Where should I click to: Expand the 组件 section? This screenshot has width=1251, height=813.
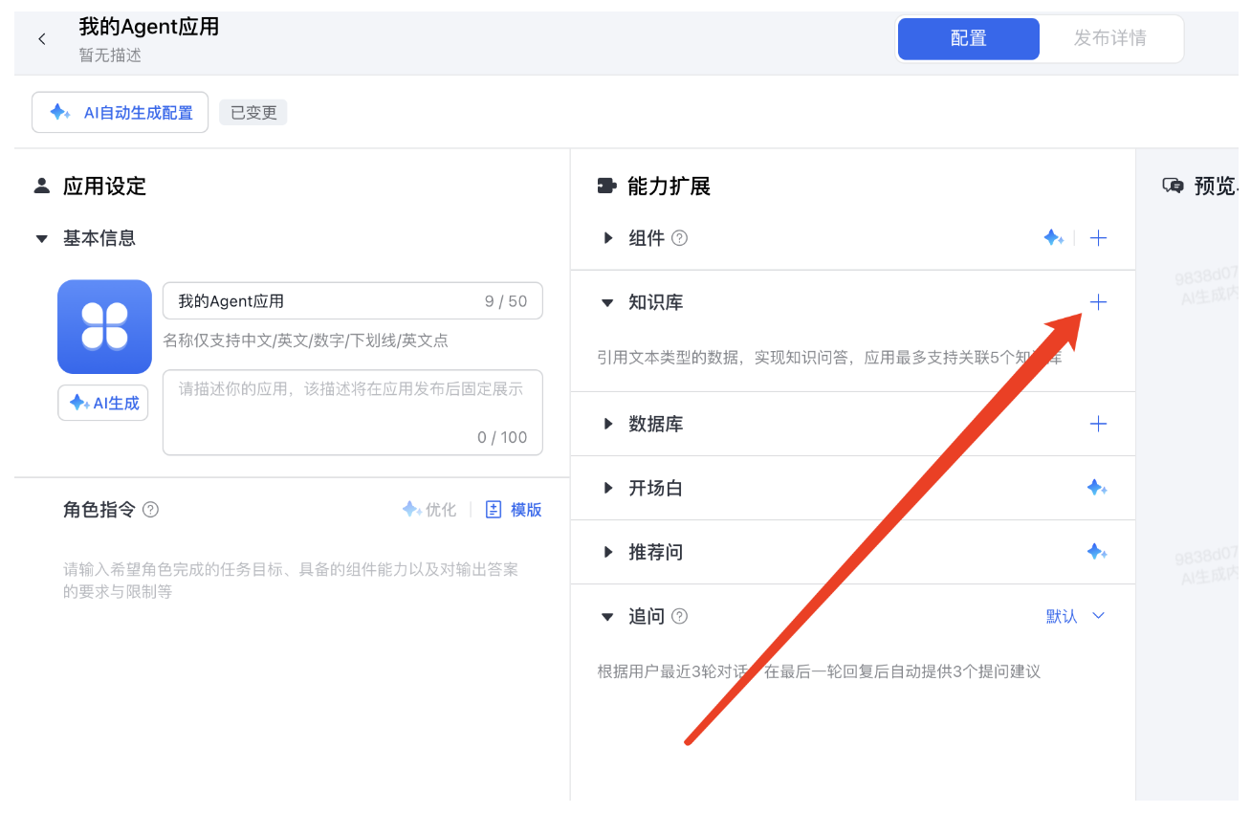pyautogui.click(x=608, y=238)
